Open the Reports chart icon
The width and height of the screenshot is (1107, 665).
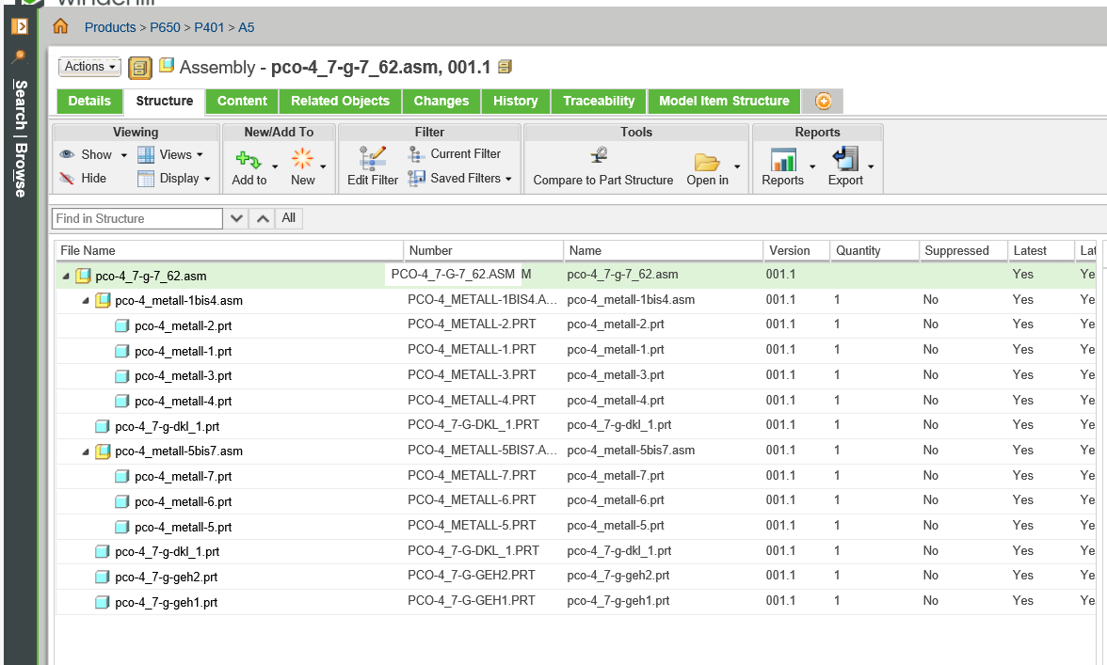782,159
